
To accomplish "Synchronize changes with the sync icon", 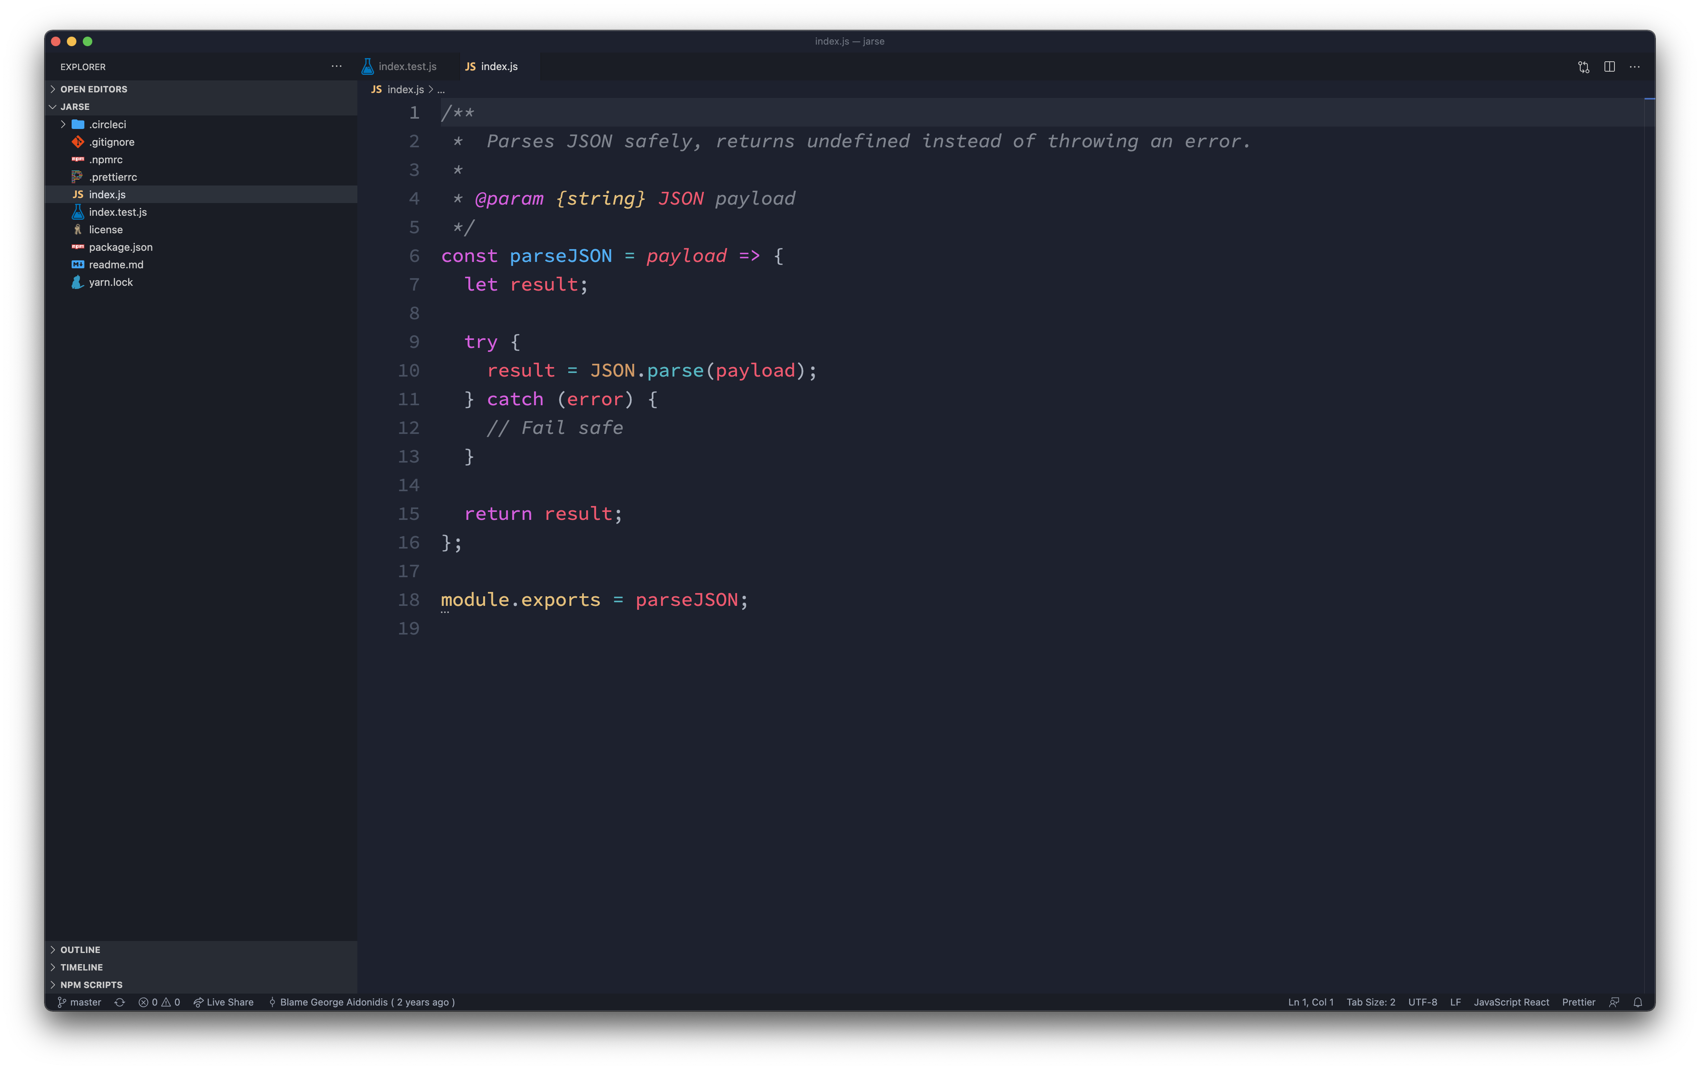I will (120, 1002).
